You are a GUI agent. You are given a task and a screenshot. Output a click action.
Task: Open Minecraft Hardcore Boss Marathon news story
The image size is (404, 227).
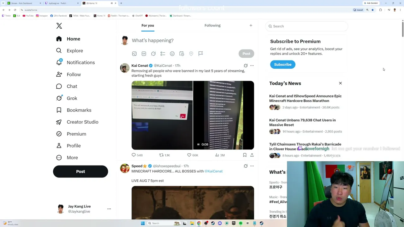click(305, 98)
